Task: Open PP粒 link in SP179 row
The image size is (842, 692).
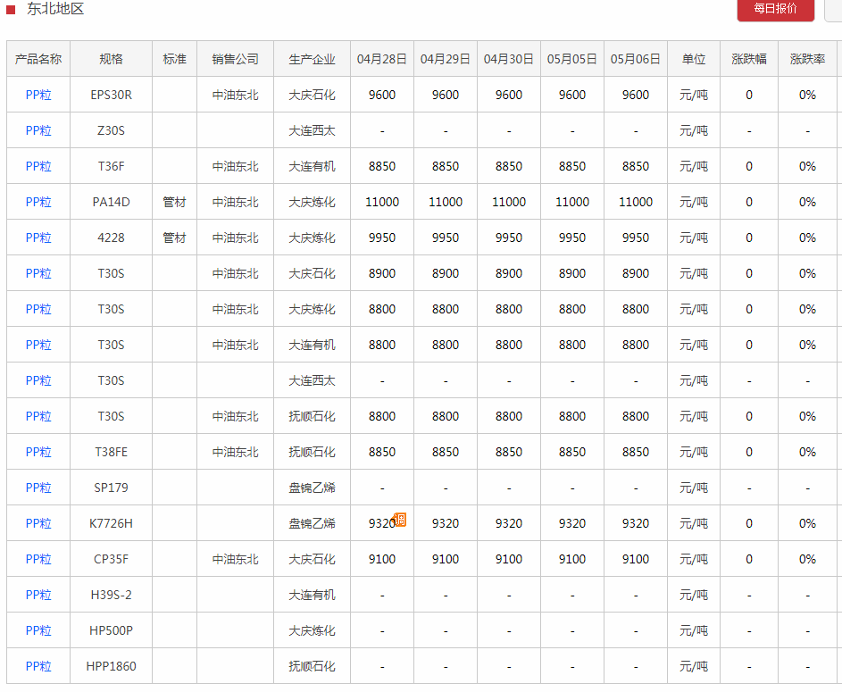Action: tap(38, 488)
